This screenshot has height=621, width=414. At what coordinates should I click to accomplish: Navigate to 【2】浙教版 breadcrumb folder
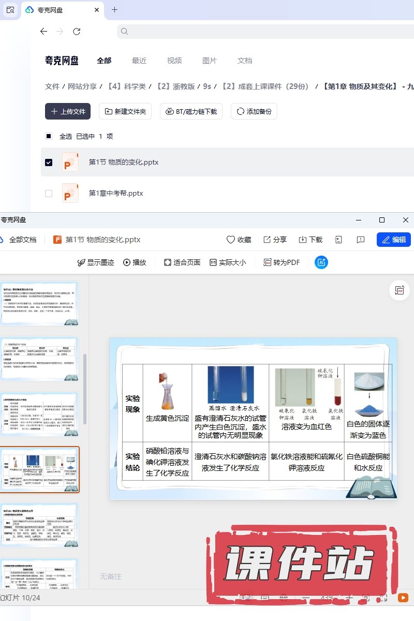tap(175, 86)
